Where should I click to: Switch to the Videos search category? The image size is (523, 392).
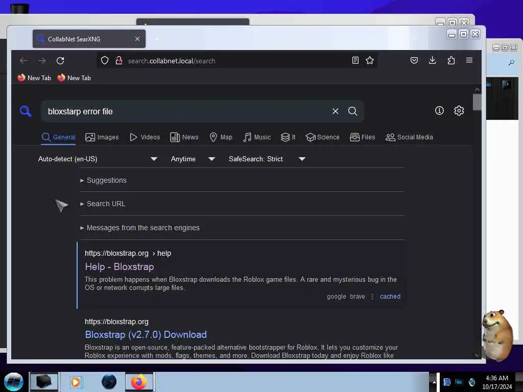click(145, 137)
